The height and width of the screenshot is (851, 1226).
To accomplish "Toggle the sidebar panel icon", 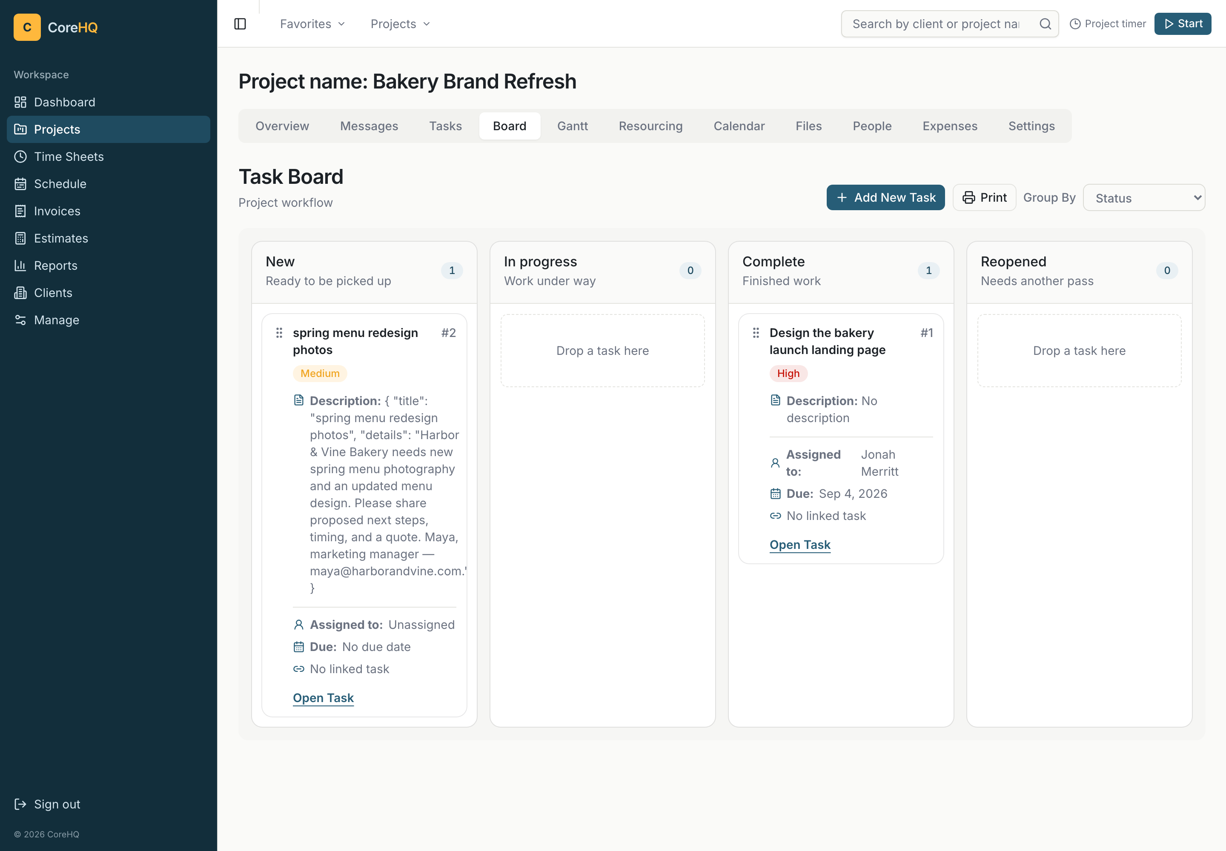I will (x=240, y=24).
